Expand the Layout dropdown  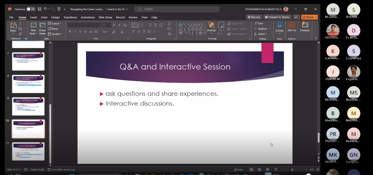point(55,24)
